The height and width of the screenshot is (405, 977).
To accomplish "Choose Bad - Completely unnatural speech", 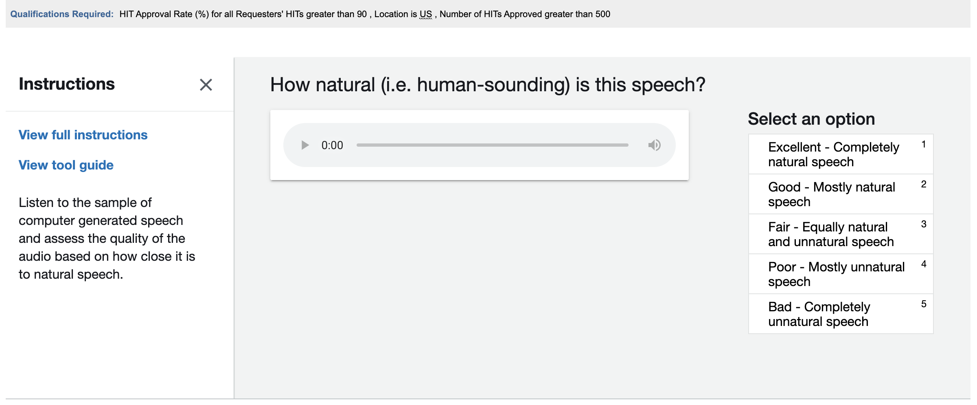I will pyautogui.click(x=840, y=314).
